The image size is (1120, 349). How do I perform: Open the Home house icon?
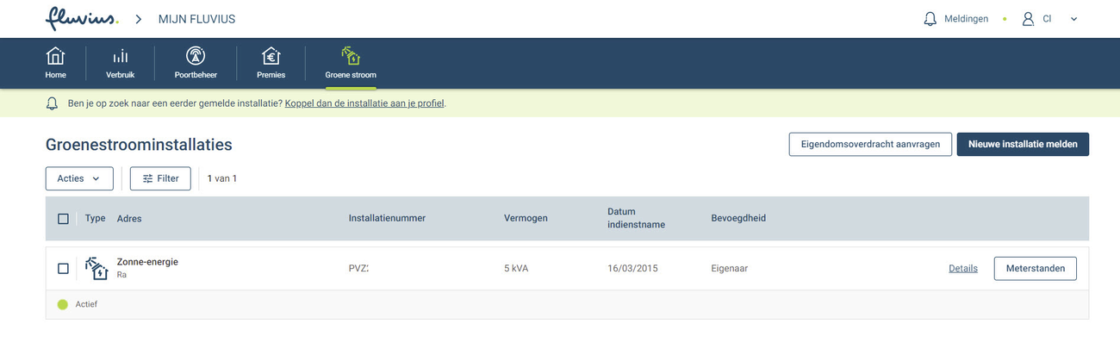[55, 57]
